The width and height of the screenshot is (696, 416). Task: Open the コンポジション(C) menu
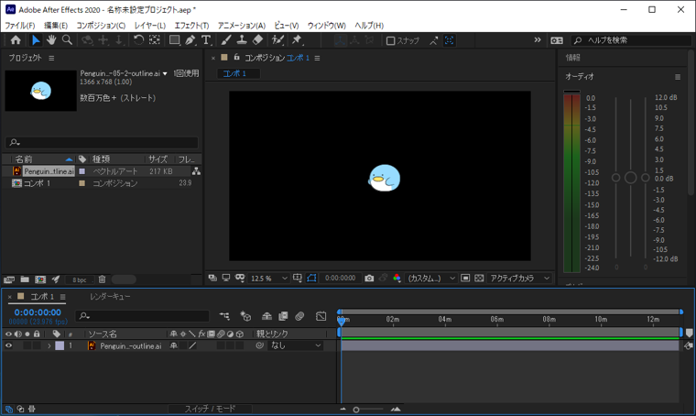[101, 26]
